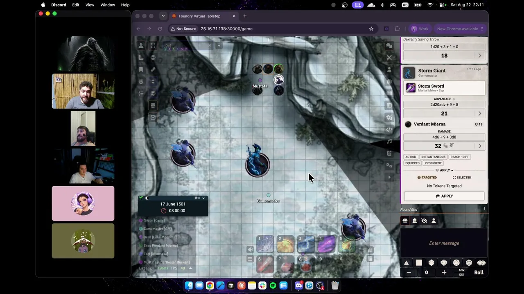This screenshot has height=294, width=524.
Task: Expand the scene navigation dropdown
Action: (x=219, y=46)
